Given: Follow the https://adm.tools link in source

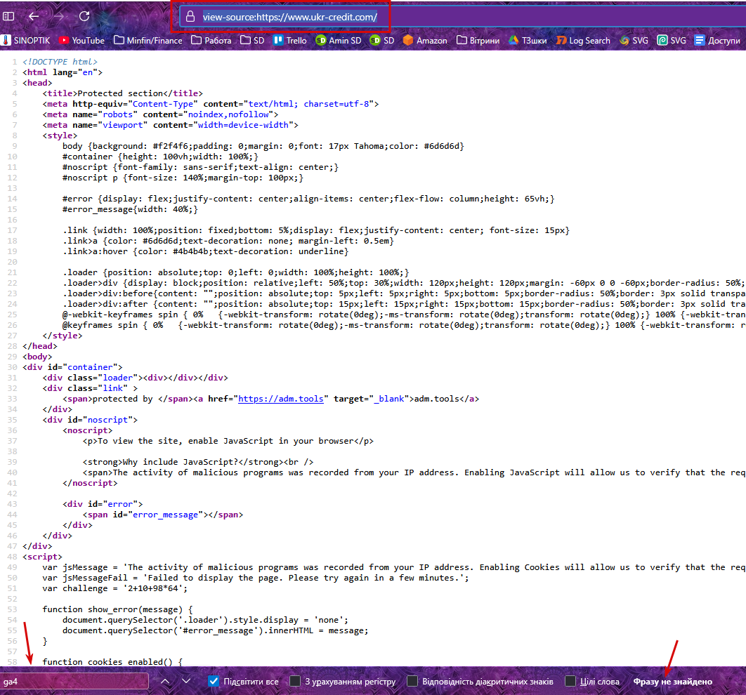Looking at the screenshot, I should coord(281,399).
